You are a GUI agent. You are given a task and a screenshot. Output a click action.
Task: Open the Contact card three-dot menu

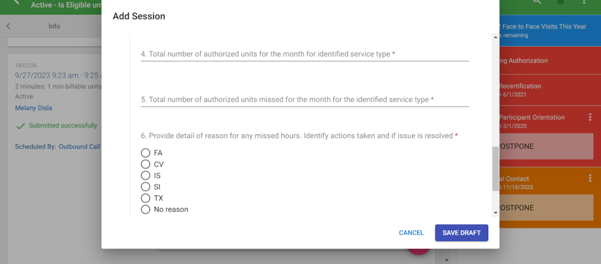(590, 179)
